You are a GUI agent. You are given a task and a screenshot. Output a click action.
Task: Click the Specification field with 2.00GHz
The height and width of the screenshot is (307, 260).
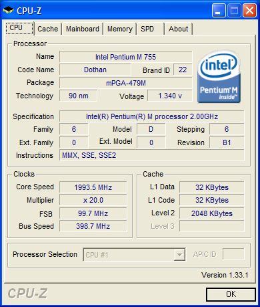(152, 116)
